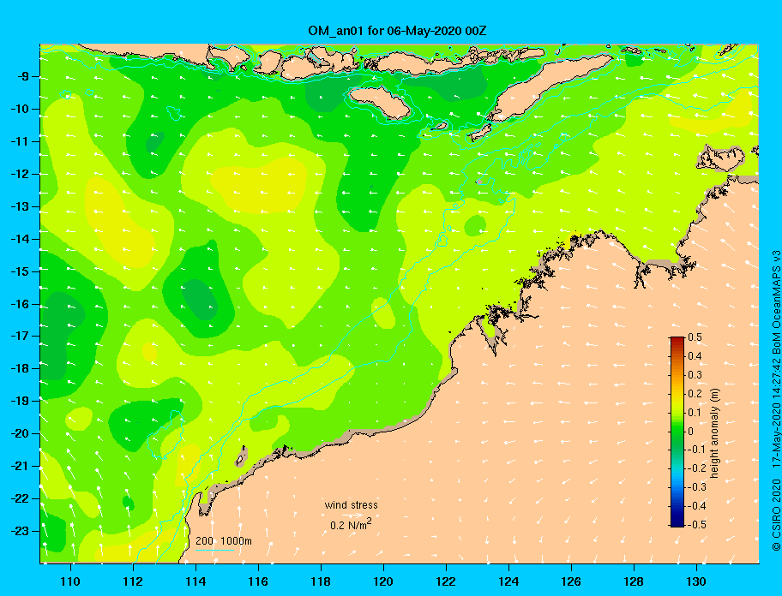Click colorbar value 0
Viewport: 782px width, 596px height.
tap(691, 432)
